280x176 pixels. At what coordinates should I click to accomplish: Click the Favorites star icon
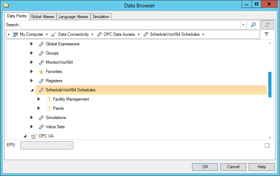[41, 72]
